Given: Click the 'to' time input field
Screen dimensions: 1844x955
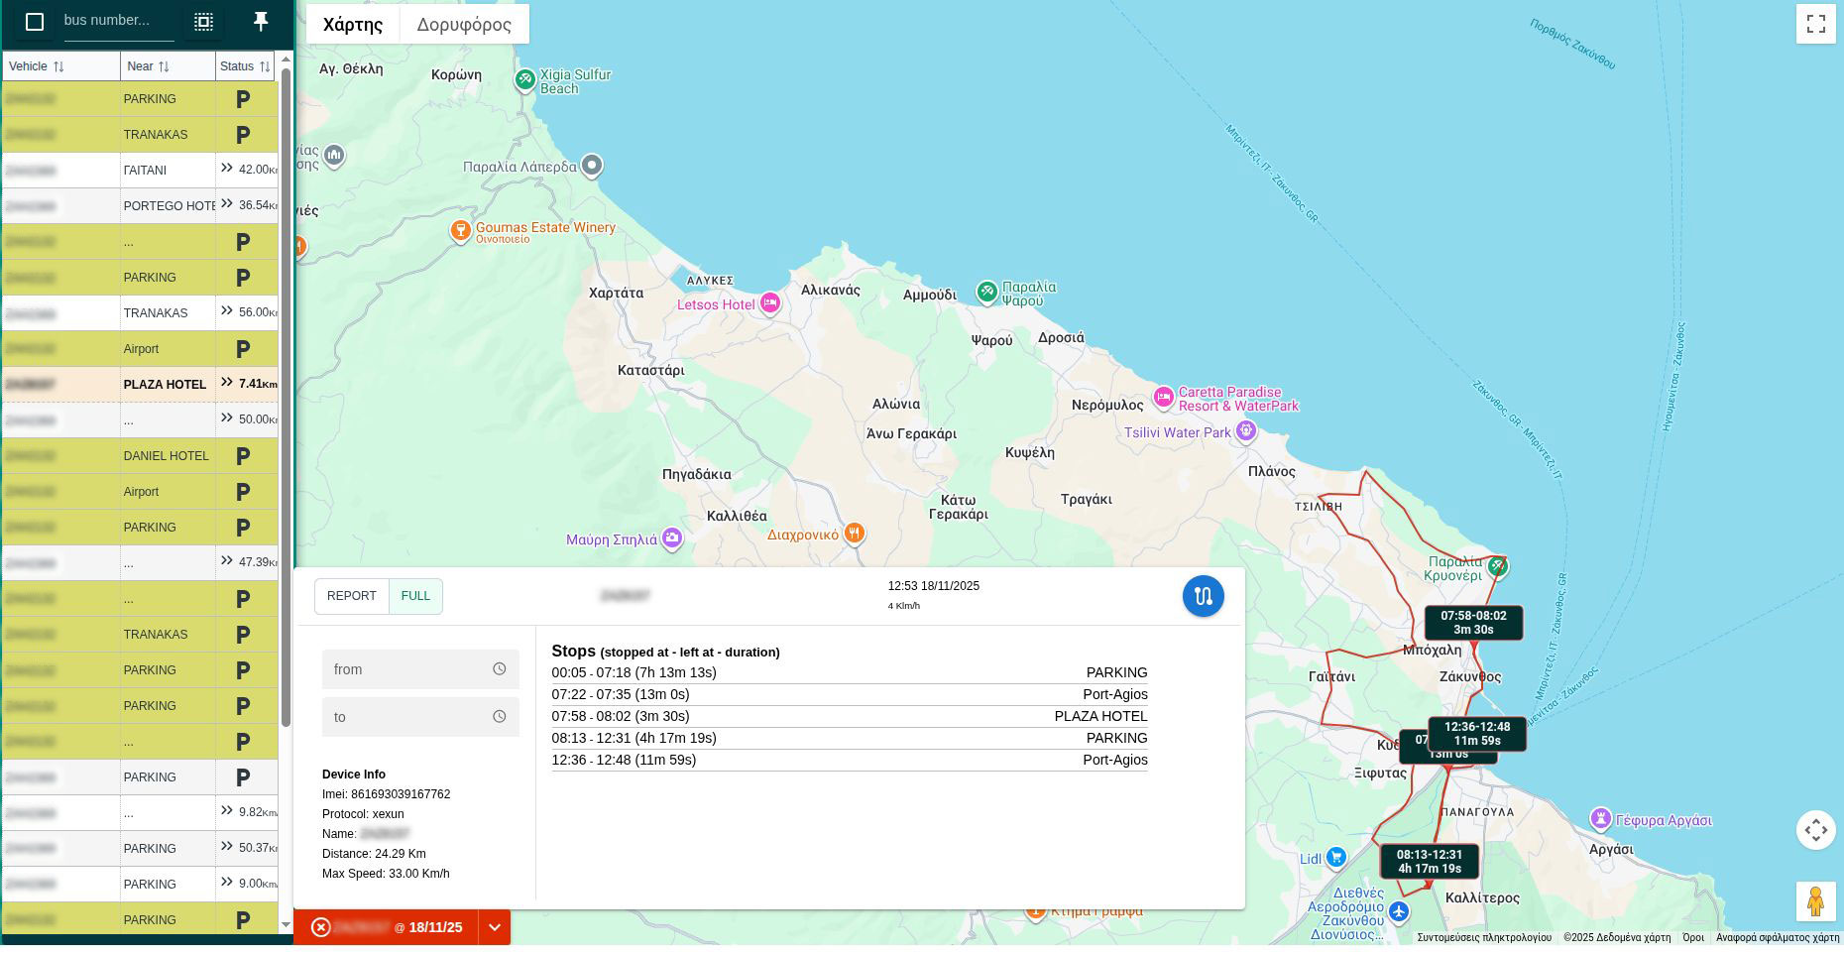Looking at the screenshot, I should click(420, 717).
